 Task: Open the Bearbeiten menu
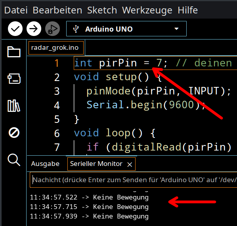(57, 10)
